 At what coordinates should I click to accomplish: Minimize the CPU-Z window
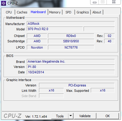(x=95, y=2)
